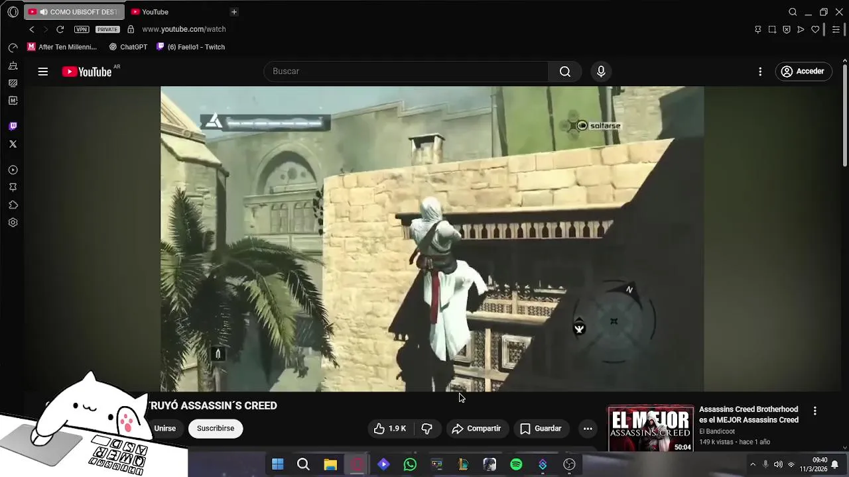Open X (Twitter) in the sidebar
The height and width of the screenshot is (477, 849).
13,144
